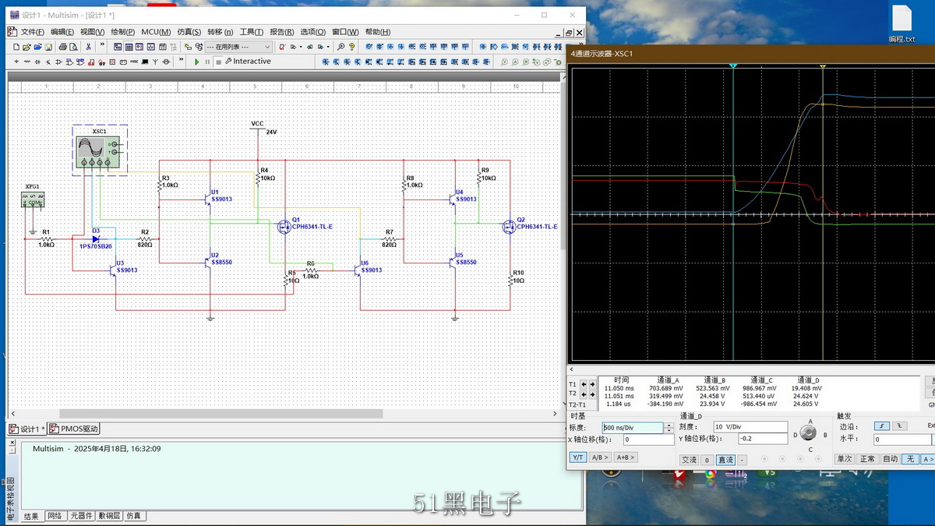Image resolution: width=935 pixels, height=526 pixels.
Task: Adjust the timebase 标度 spinner
Action: 670,428
